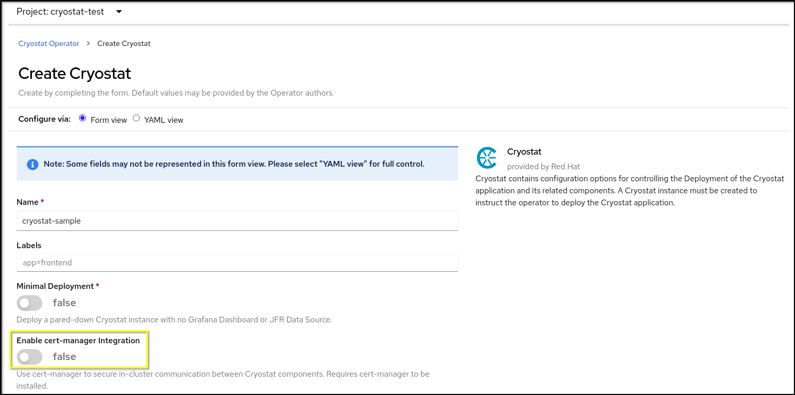The height and width of the screenshot is (395, 795).
Task: Click the 'Minimal Deployment' field label
Action: 55,286
